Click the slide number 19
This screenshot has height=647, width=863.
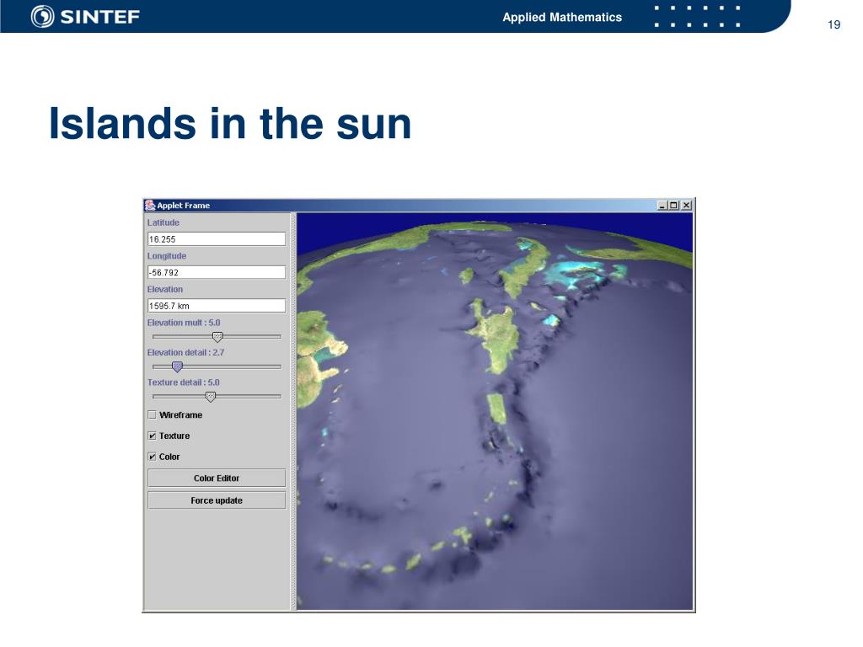(834, 24)
